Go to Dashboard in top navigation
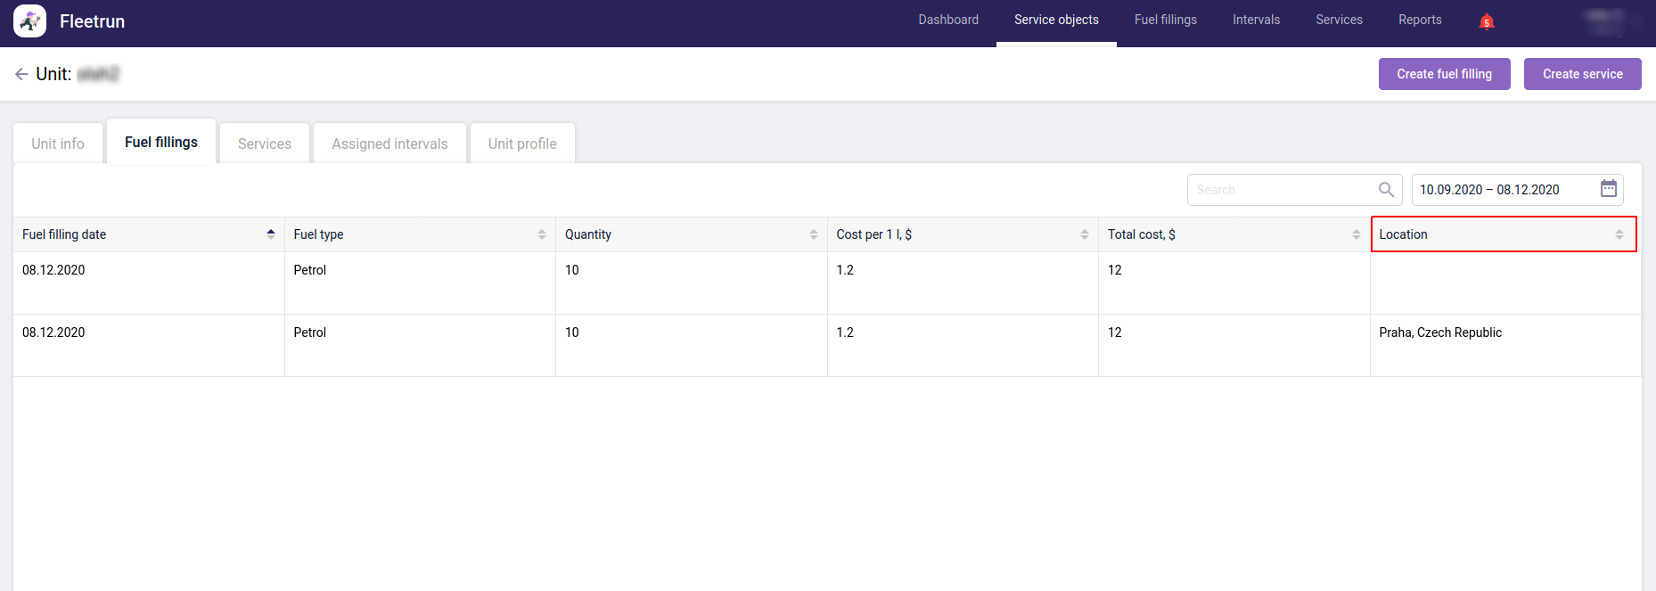The image size is (1656, 591). coord(948,20)
